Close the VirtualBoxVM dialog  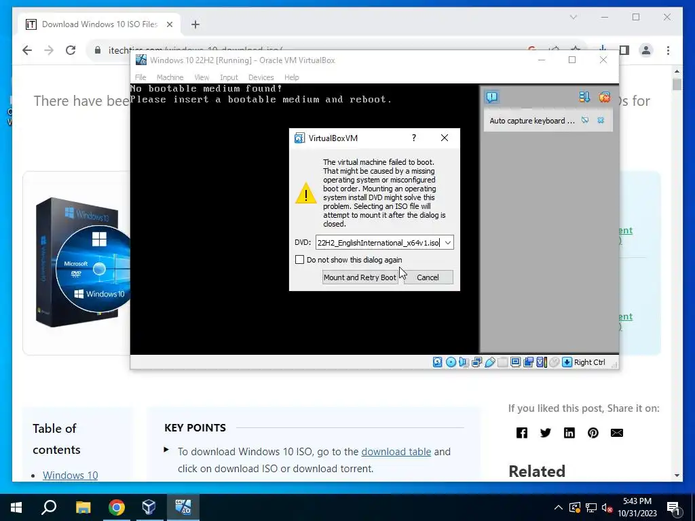pos(445,138)
